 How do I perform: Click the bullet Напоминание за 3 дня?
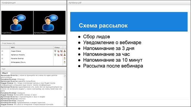(109, 48)
